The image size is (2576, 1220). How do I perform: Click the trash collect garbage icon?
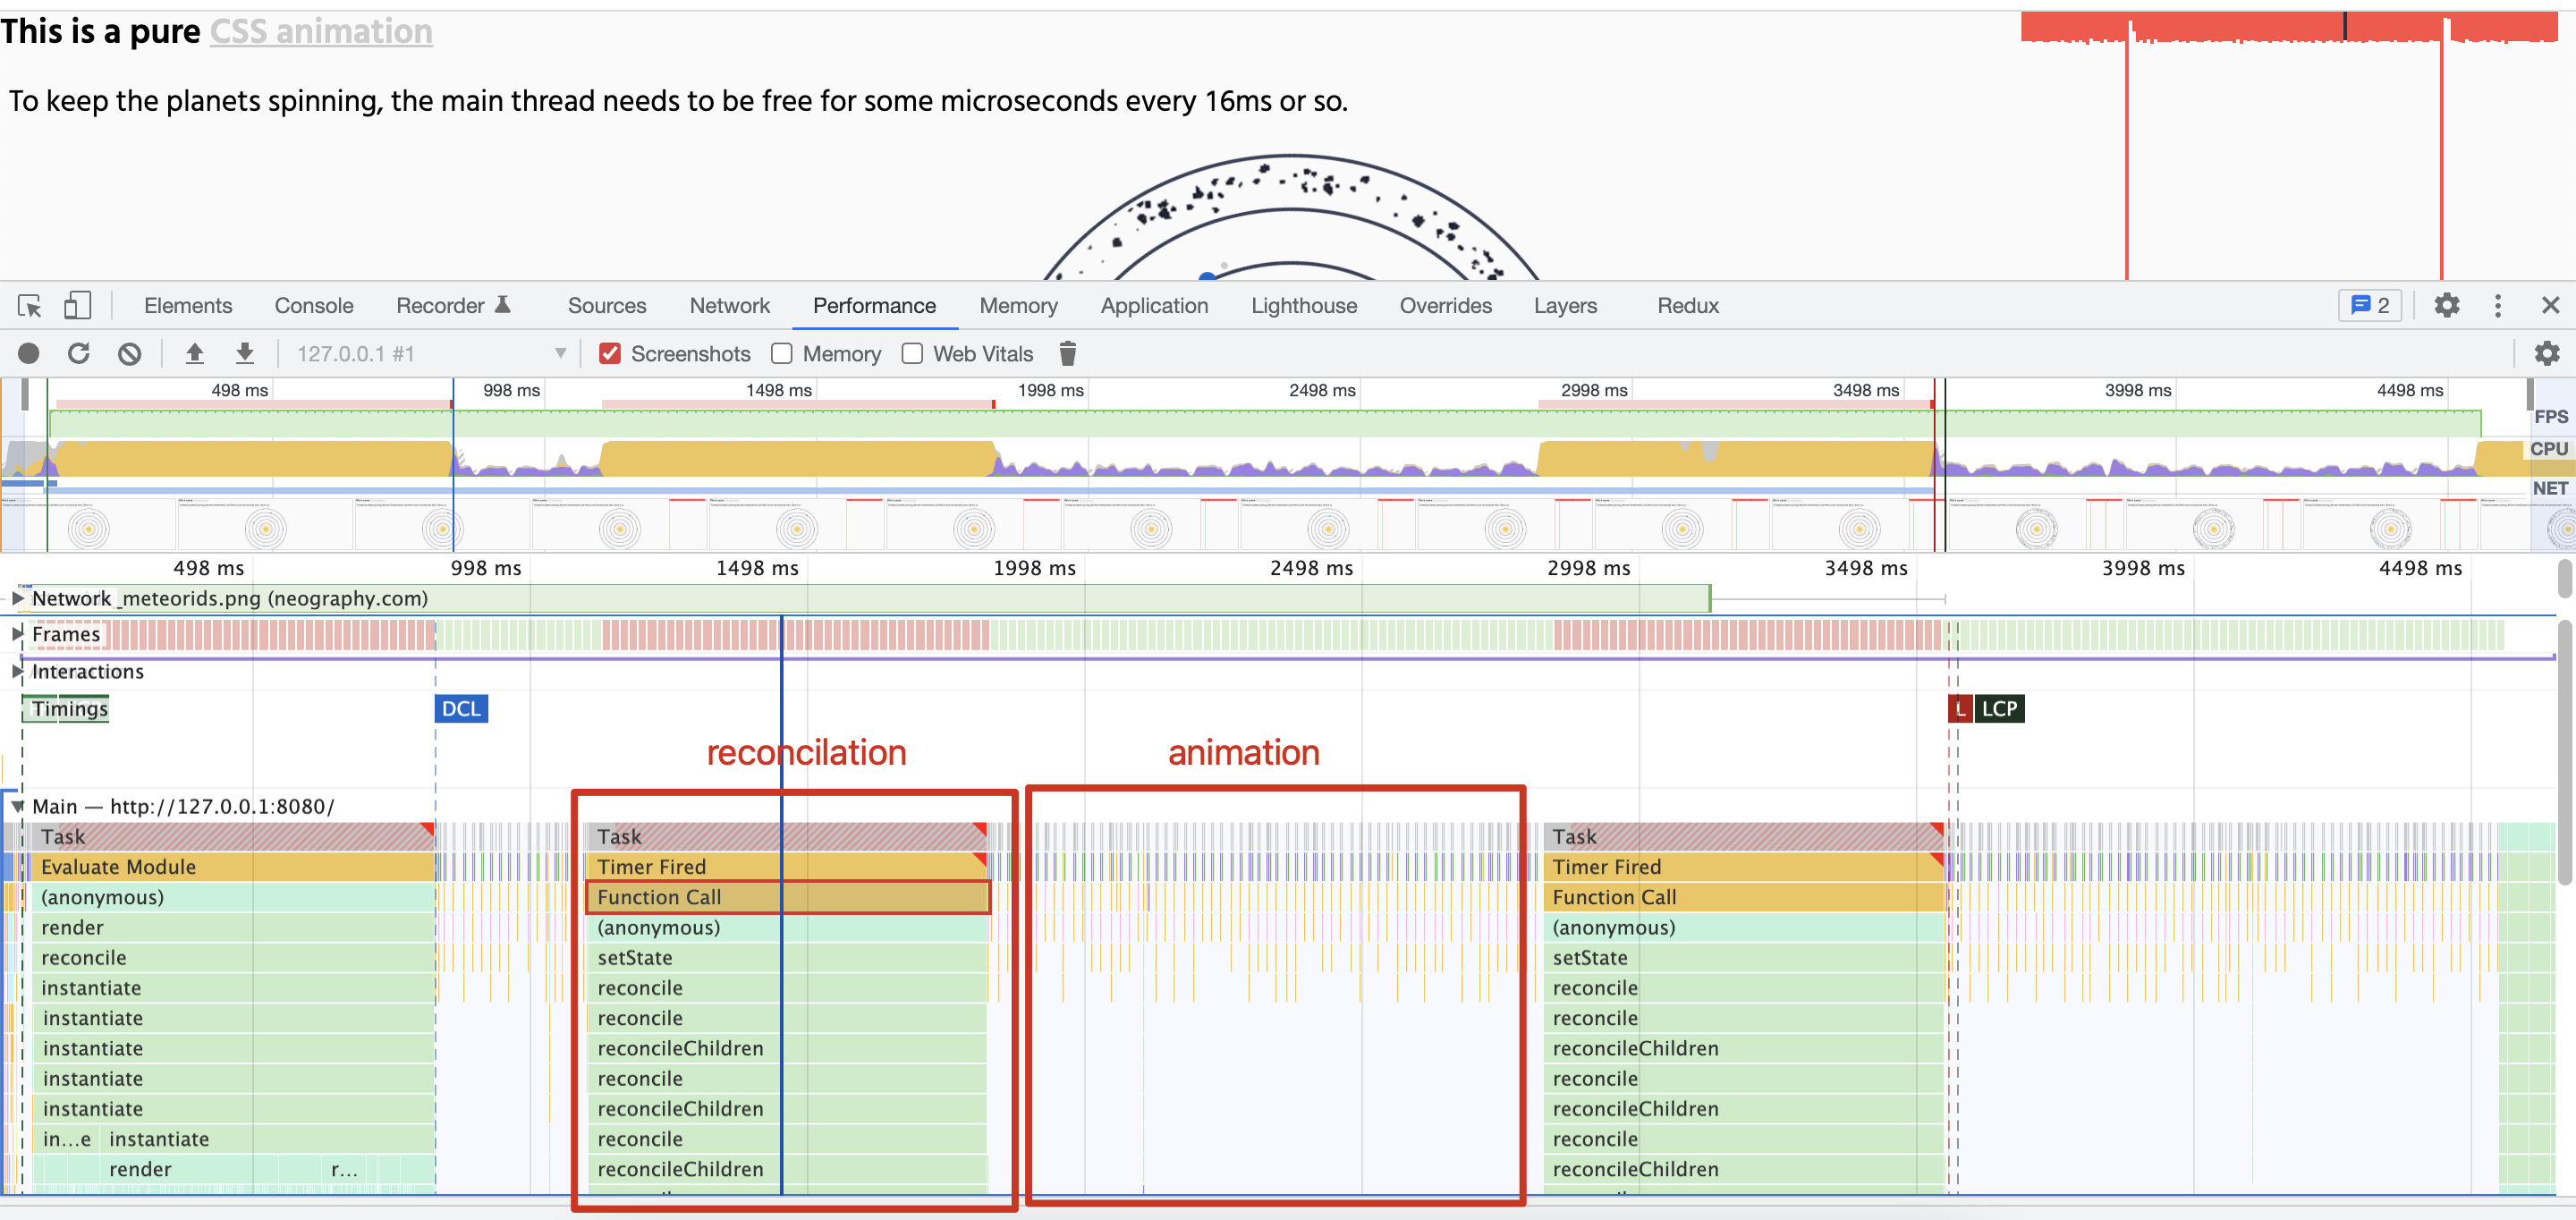click(1067, 354)
